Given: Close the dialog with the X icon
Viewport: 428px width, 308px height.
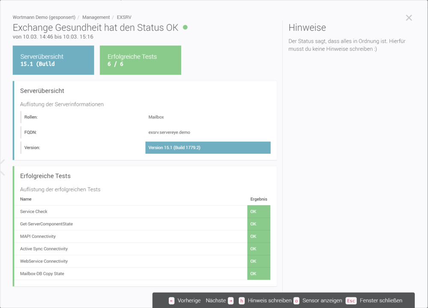Looking at the screenshot, I should [409, 18].
